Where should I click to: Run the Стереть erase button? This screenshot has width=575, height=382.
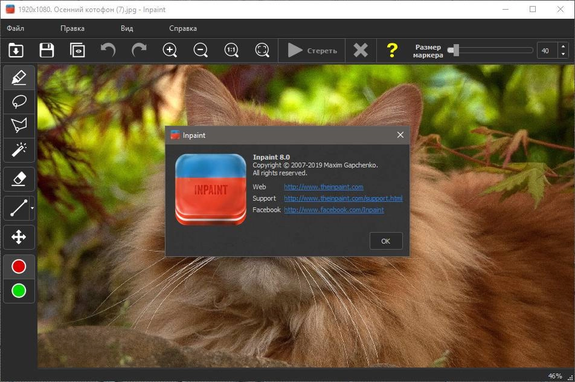click(x=312, y=50)
